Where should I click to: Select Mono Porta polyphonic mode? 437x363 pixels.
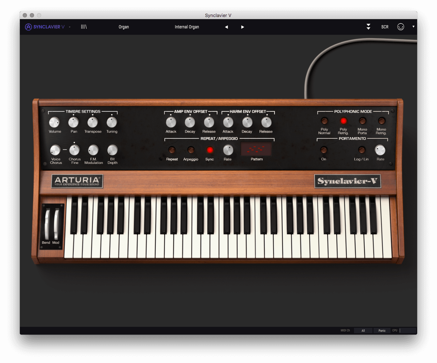(x=362, y=121)
